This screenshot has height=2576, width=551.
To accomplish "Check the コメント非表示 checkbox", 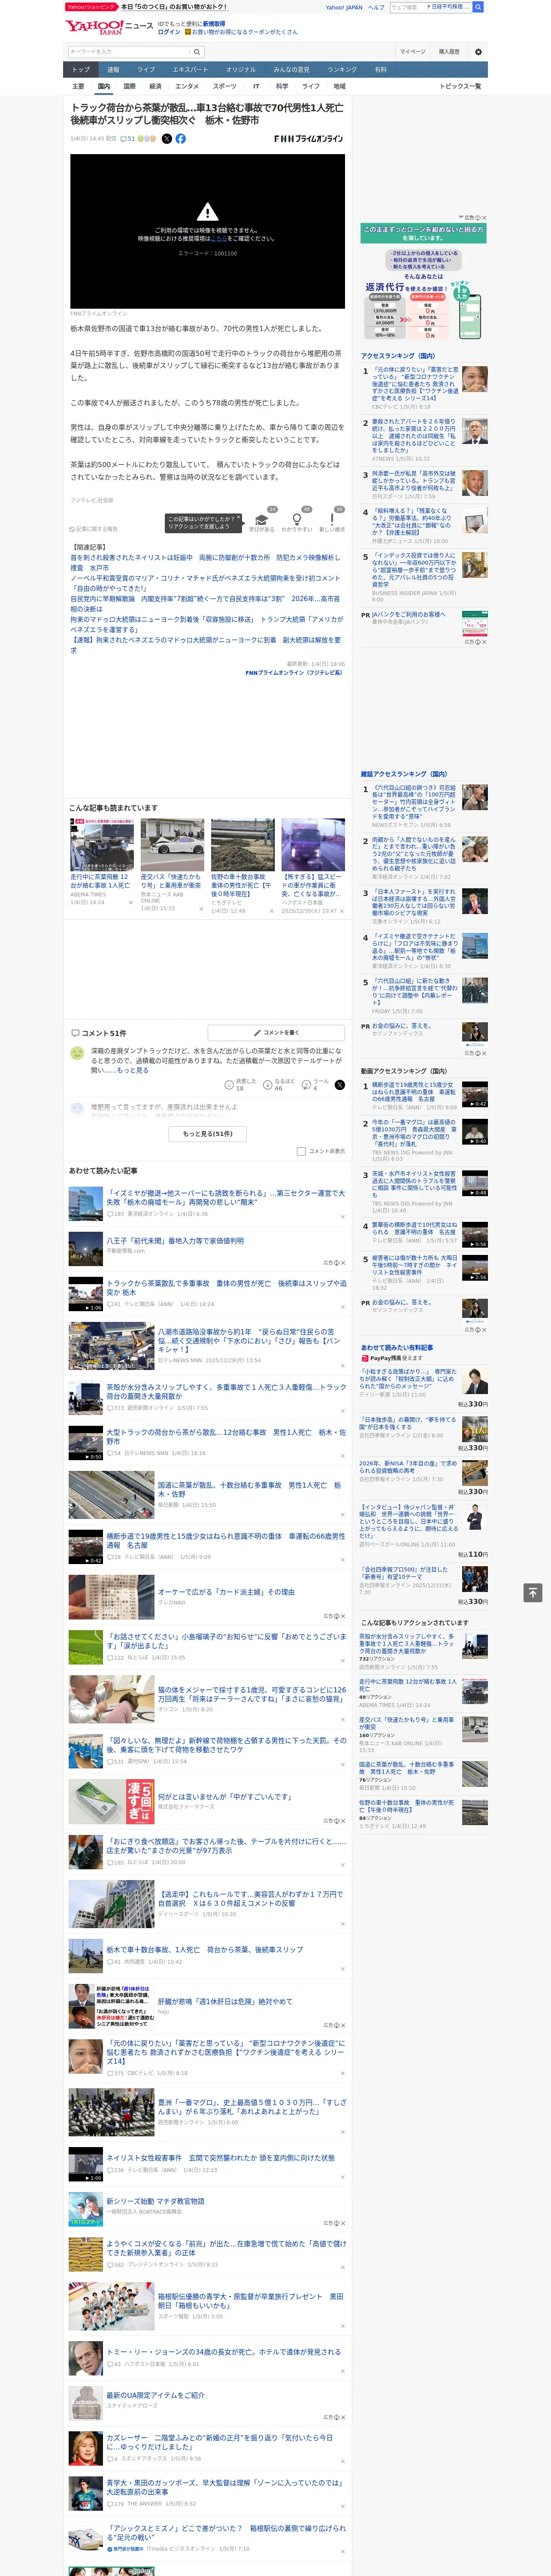I will 301,1151.
